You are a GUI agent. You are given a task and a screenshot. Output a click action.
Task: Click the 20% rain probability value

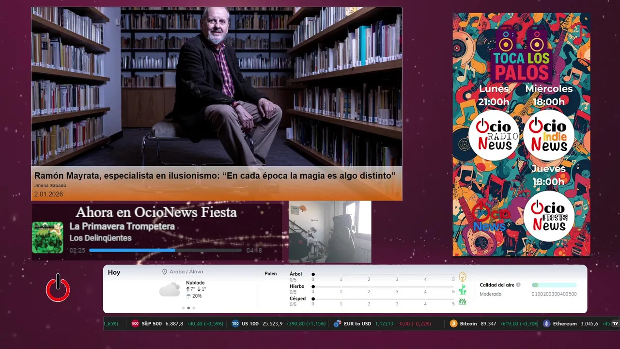point(197,296)
